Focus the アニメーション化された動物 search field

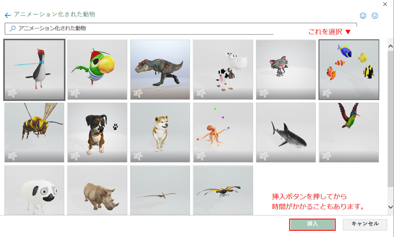(181, 28)
